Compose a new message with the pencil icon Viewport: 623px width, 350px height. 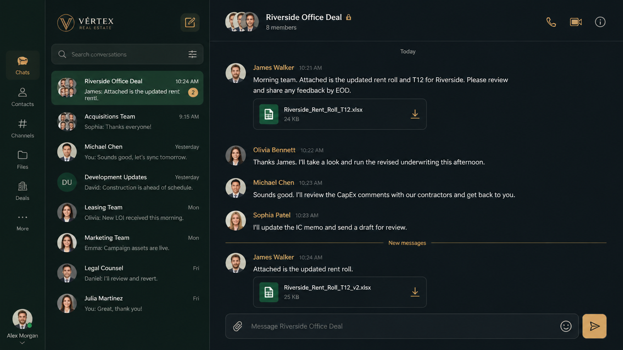click(x=190, y=22)
